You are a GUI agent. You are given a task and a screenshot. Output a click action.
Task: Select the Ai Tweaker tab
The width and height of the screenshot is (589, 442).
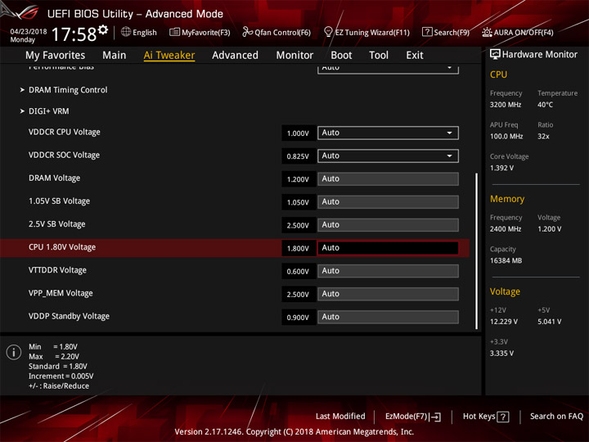[169, 56]
